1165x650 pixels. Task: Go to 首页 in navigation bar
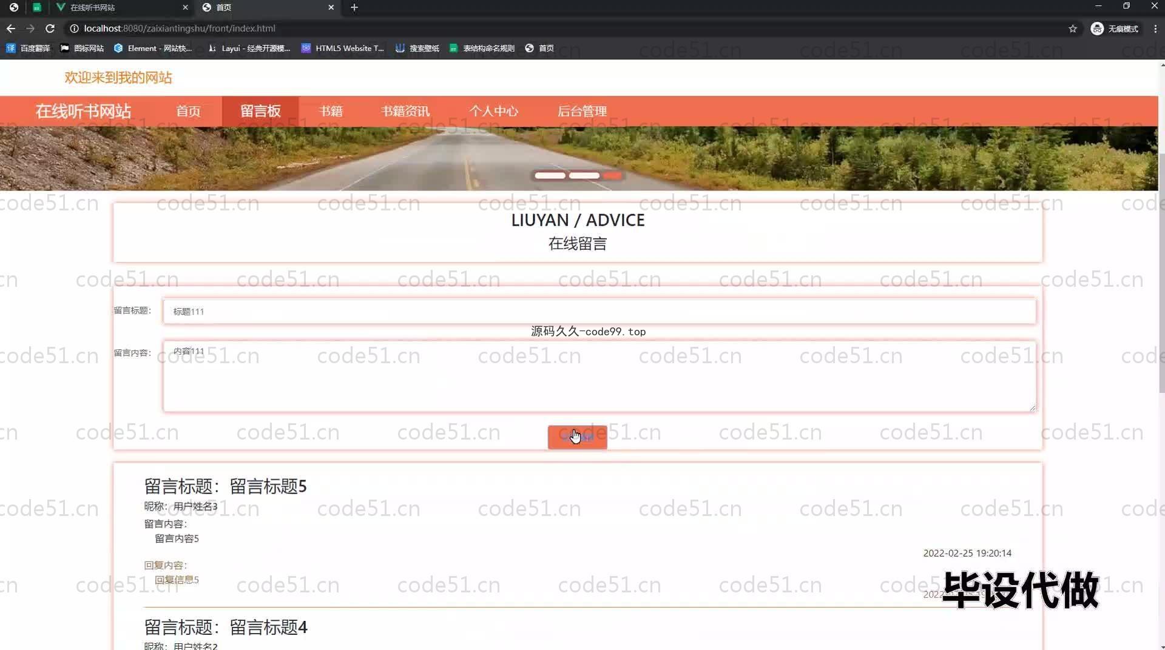(x=188, y=111)
